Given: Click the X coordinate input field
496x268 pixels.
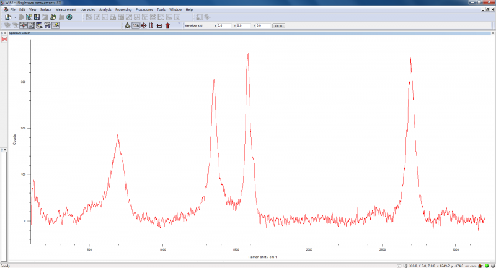Looking at the screenshot, I should 224,26.
